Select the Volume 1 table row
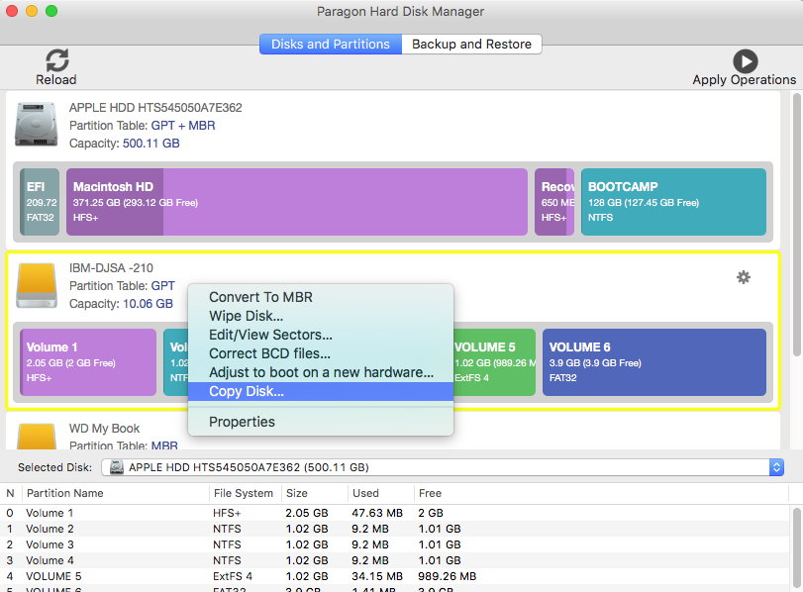The image size is (803, 592). coord(394,513)
